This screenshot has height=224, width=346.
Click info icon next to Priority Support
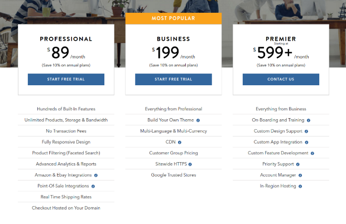[x=297, y=164]
